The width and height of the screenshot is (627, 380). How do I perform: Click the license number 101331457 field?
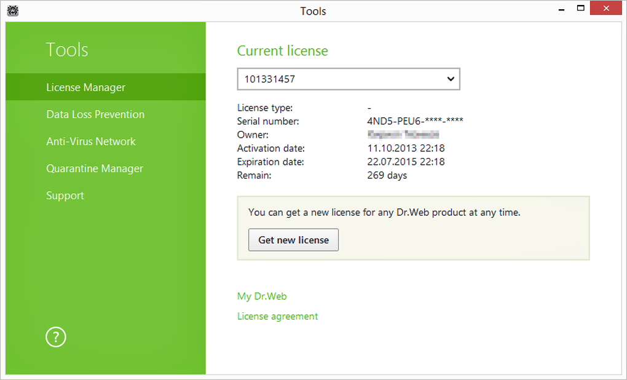coord(338,79)
